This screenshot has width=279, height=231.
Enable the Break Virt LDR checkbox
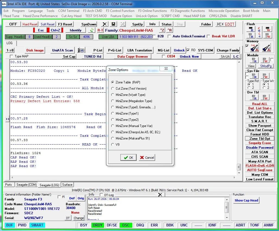pos(209,36)
